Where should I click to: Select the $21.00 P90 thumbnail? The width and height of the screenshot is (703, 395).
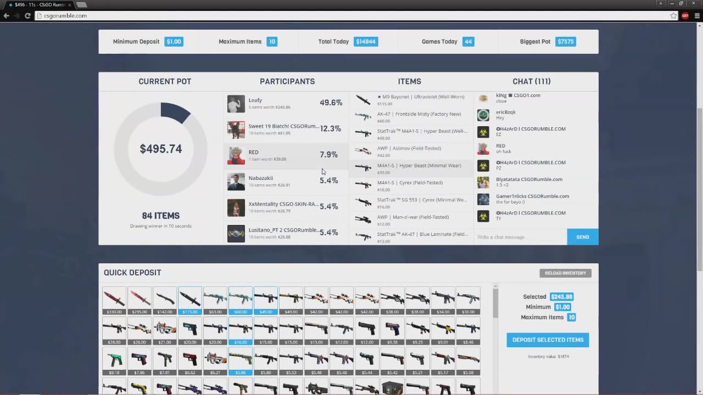[x=165, y=331]
